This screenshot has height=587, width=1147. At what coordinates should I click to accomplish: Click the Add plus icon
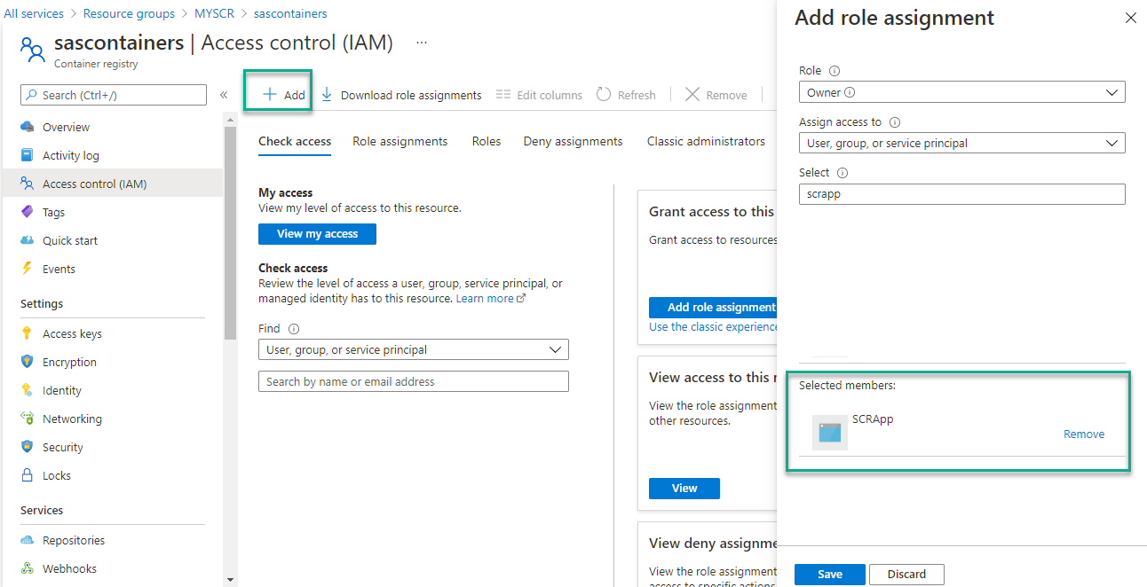coord(270,95)
